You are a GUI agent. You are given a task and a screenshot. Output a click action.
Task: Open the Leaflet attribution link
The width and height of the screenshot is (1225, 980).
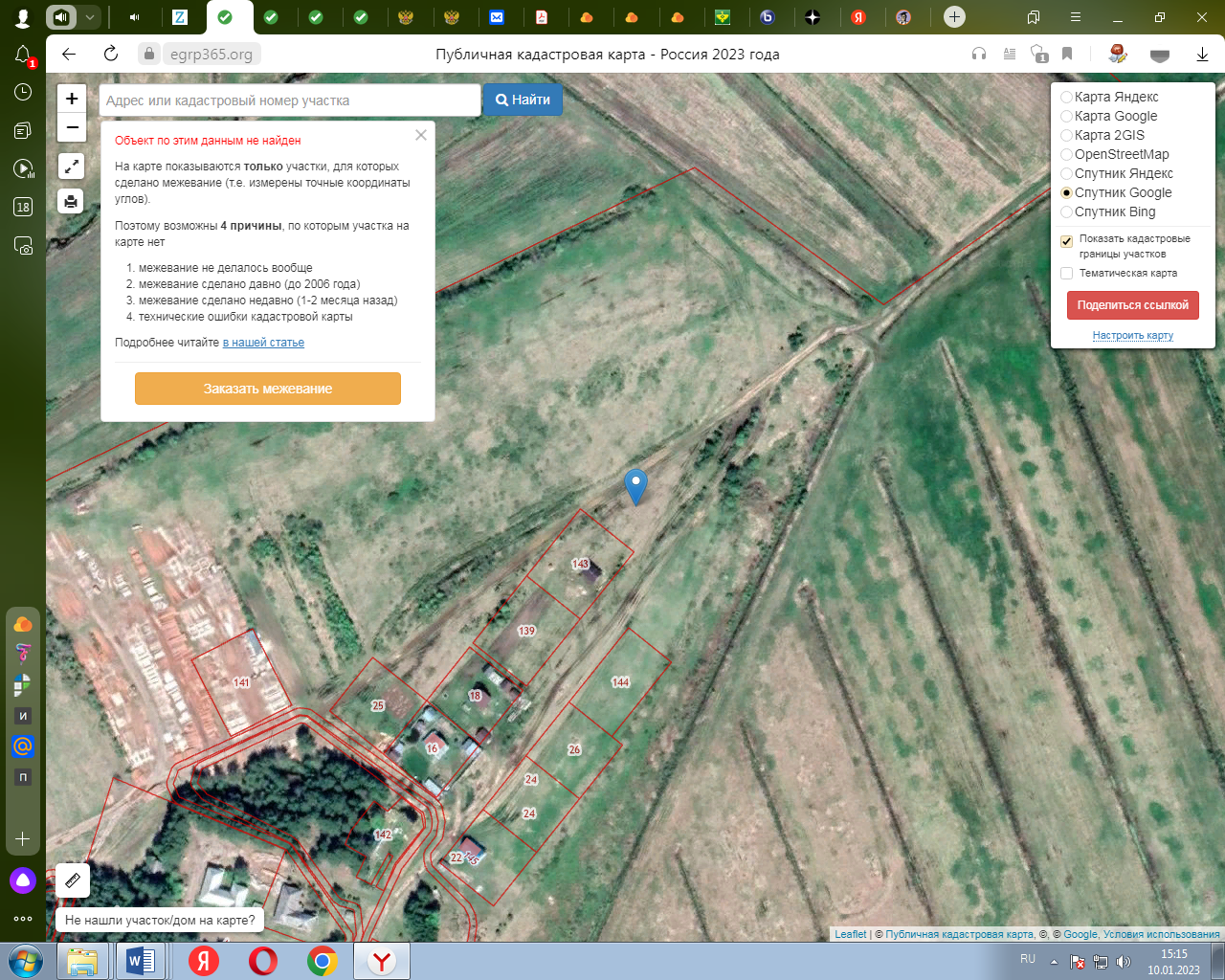click(850, 934)
